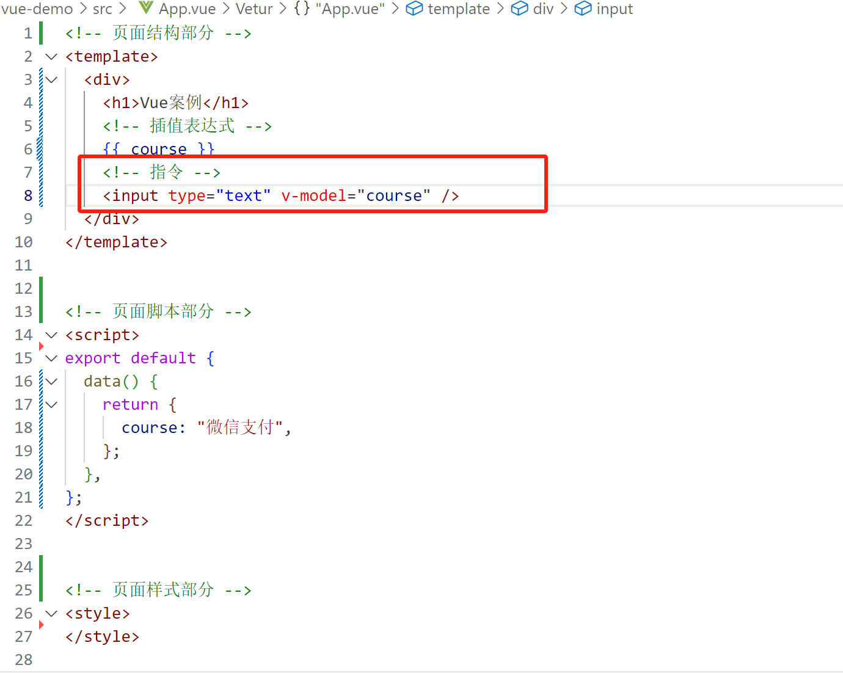
Task: Click the {{ course }} interpolation on line 6
Action: (159, 149)
